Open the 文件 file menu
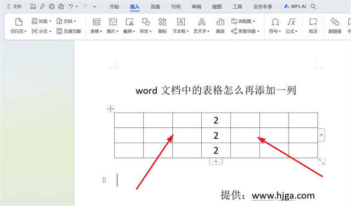The height and width of the screenshot is (206, 351). click(x=14, y=7)
